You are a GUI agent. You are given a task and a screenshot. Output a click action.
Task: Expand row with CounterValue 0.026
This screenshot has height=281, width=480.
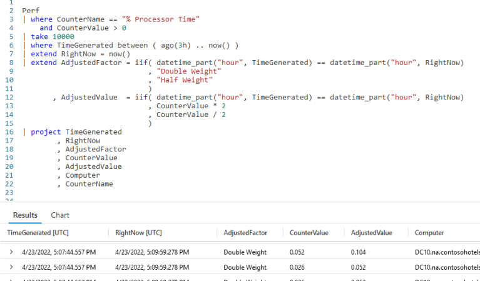pos(11,267)
